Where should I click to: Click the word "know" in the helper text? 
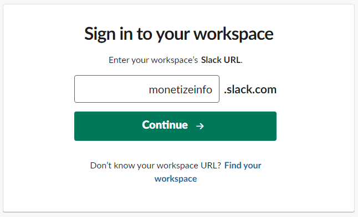[x=124, y=165]
